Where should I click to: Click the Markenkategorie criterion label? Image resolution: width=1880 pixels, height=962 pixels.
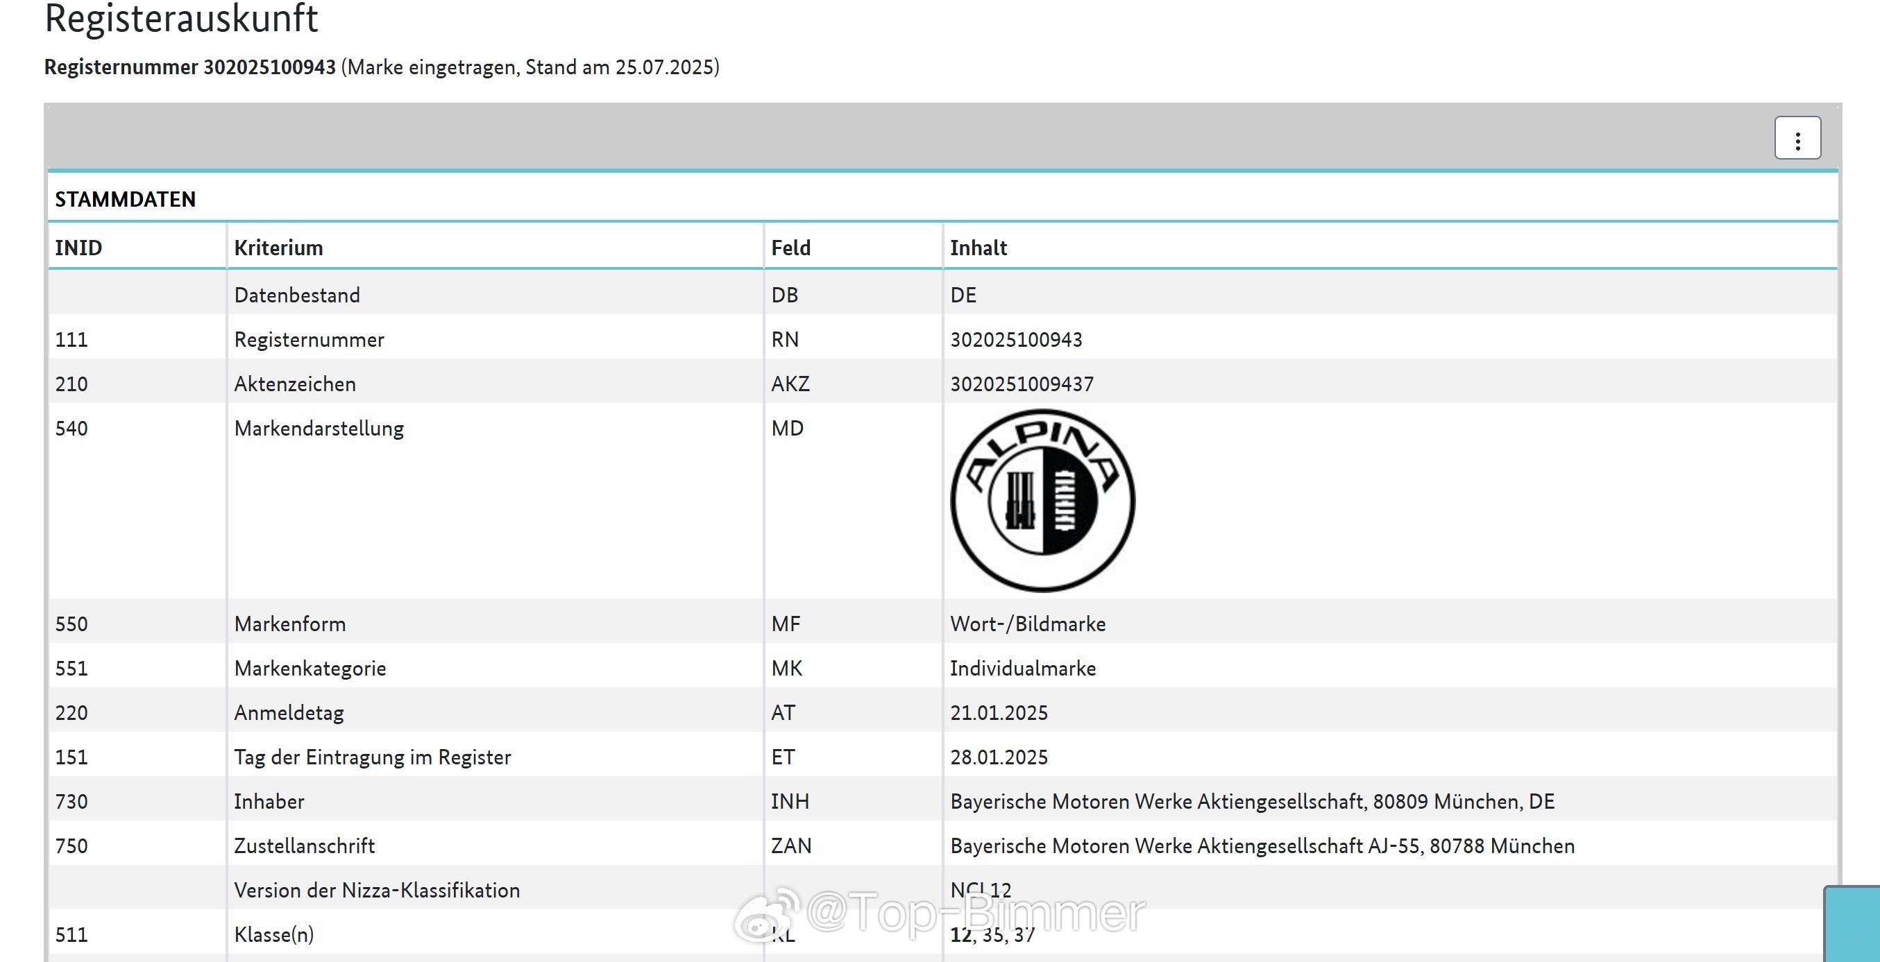point(310,669)
